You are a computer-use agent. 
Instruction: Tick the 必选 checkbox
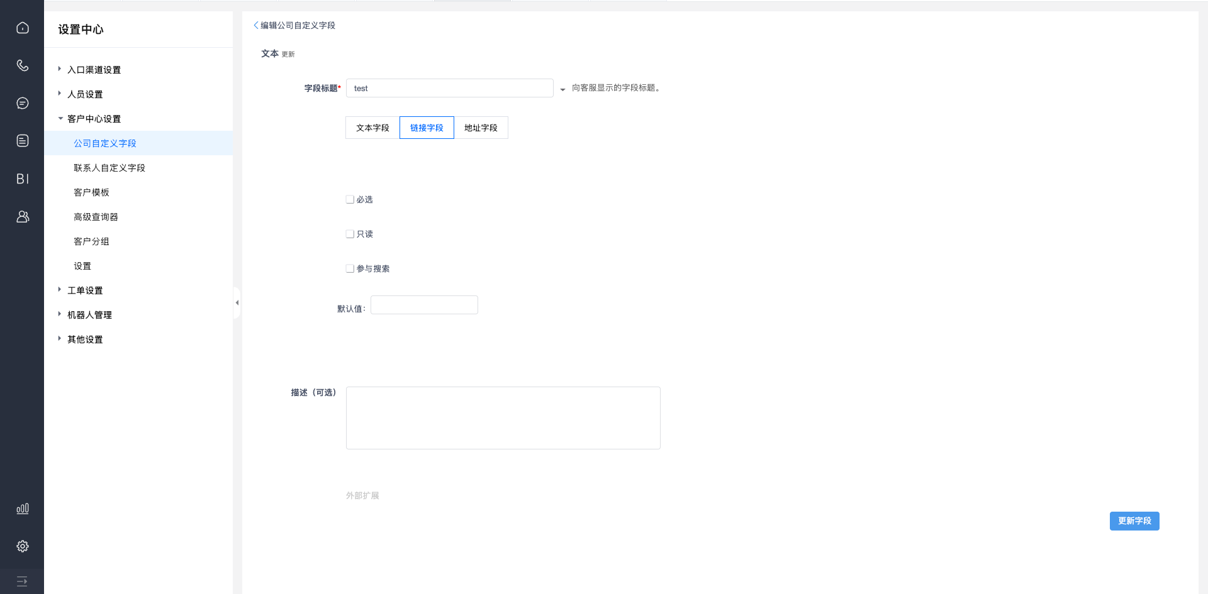[350, 199]
